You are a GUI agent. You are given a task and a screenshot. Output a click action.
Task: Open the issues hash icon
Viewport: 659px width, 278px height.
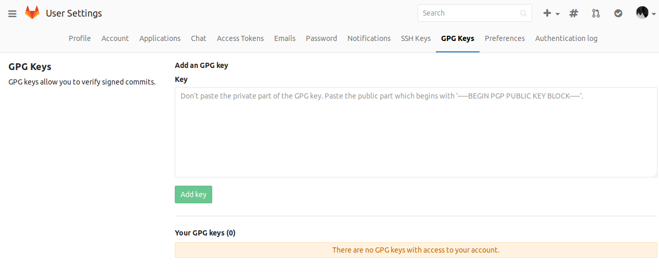point(574,13)
